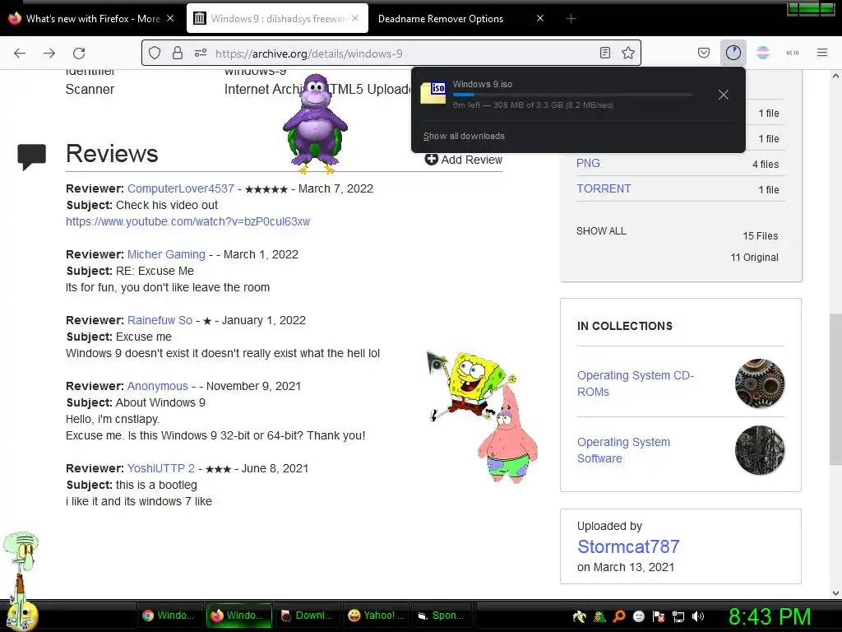Open TORRENT download option
842x632 pixels.
[604, 188]
